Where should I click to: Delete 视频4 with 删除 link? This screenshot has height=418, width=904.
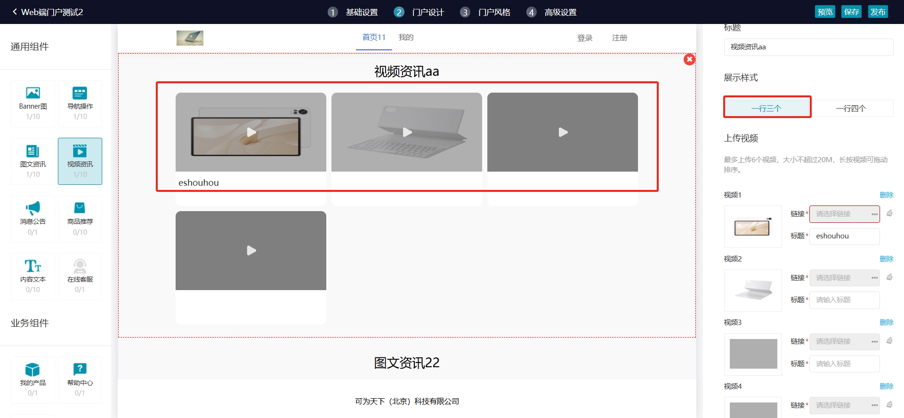[886, 386]
